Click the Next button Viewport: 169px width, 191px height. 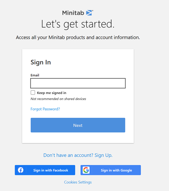point(78,125)
